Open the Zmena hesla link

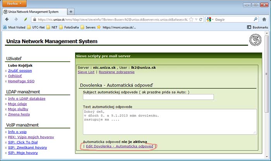point(19,114)
